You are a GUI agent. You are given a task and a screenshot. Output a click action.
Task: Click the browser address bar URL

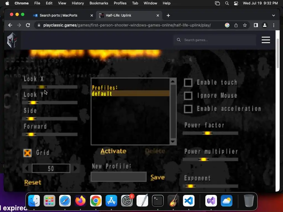(x=127, y=25)
